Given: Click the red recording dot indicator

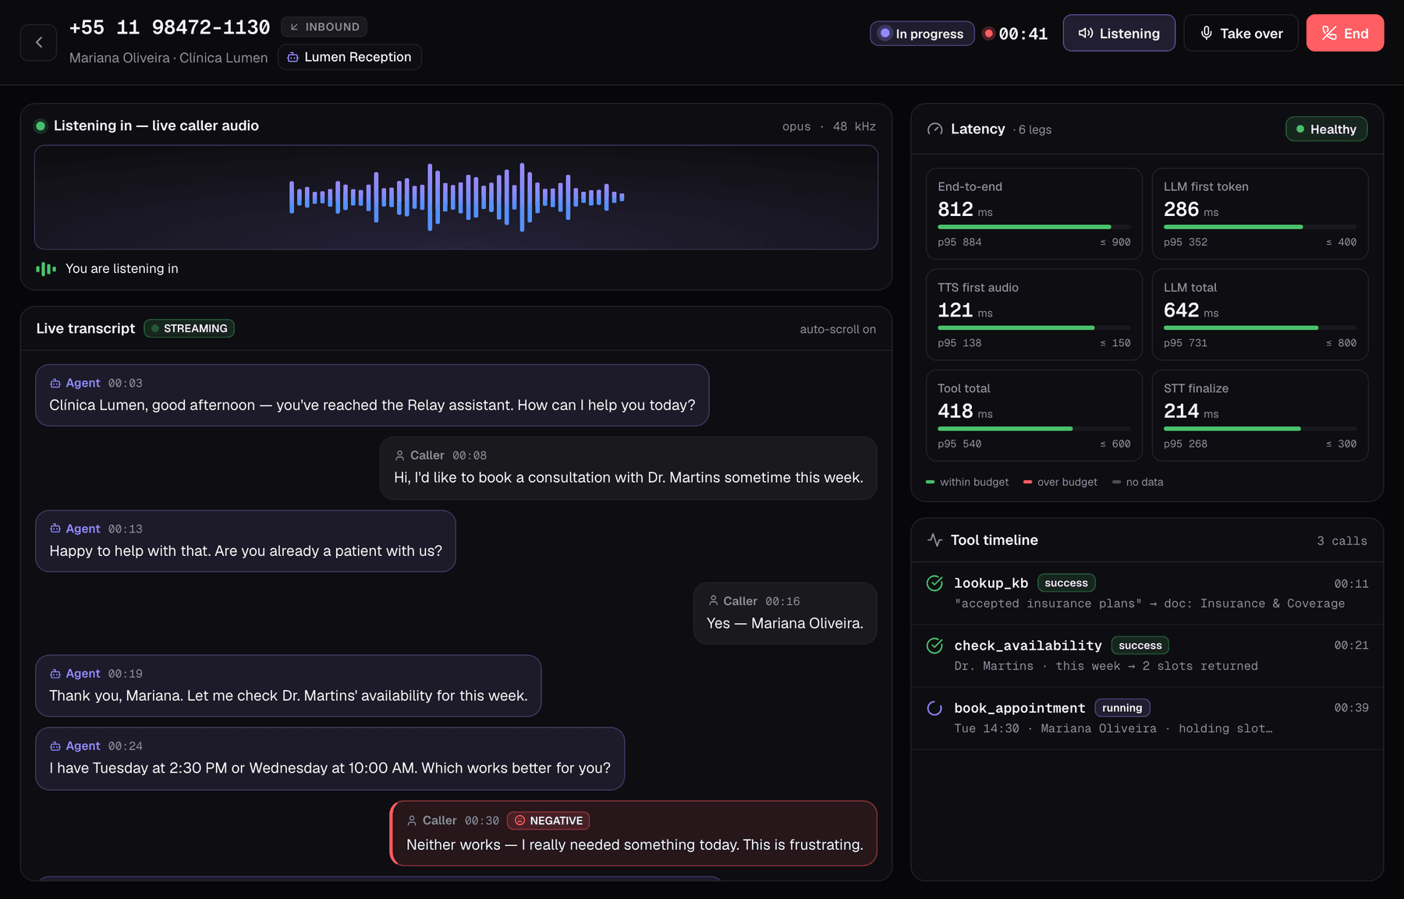Looking at the screenshot, I should [988, 34].
